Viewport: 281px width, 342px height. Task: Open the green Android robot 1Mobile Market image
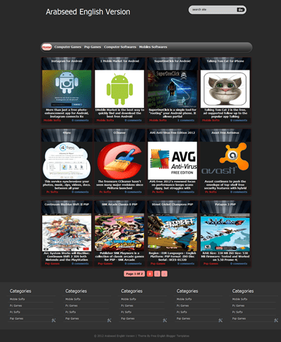tap(120, 89)
